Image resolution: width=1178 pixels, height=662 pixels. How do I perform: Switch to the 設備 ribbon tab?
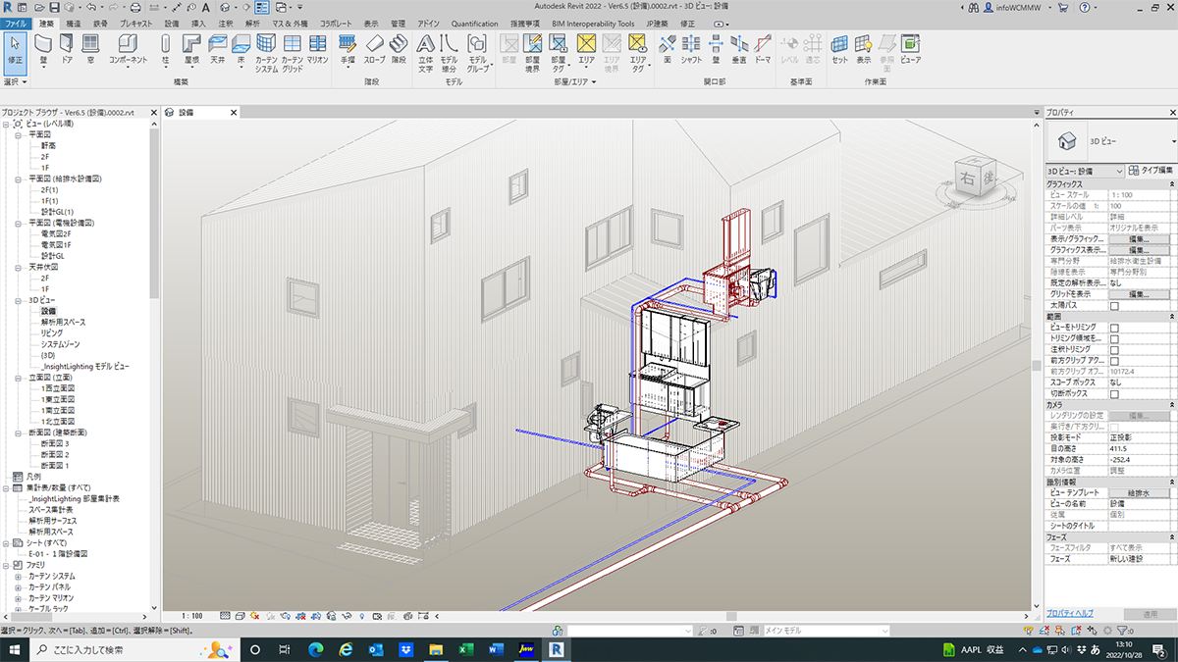coord(172,22)
